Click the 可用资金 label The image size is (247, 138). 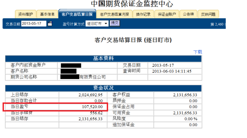click(x=121, y=113)
